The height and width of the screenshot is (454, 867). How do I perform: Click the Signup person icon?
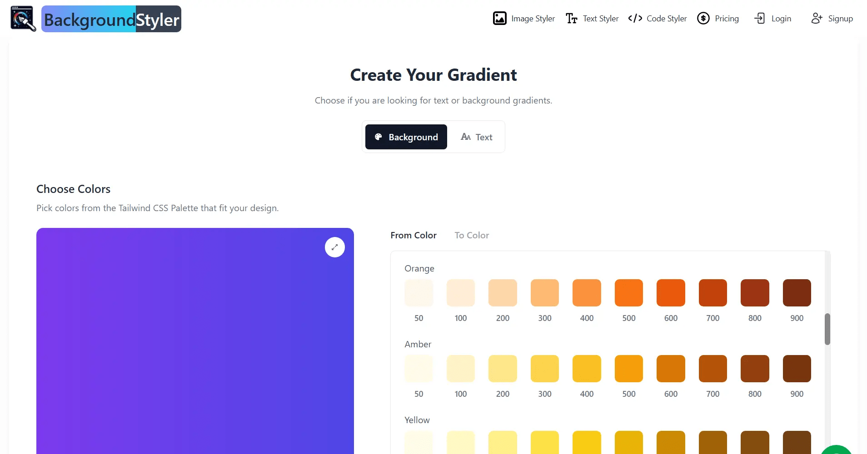click(x=817, y=18)
